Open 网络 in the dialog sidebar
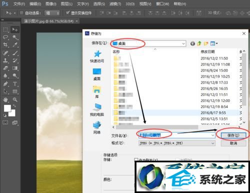 tap(97, 127)
